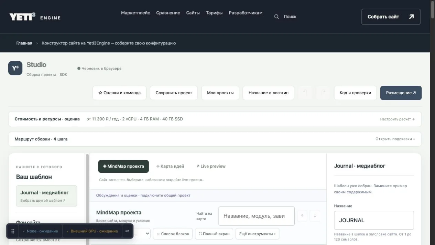This screenshot has height=245, width=435.
Task: Switch to MindMap проекта tab
Action: [123, 166]
